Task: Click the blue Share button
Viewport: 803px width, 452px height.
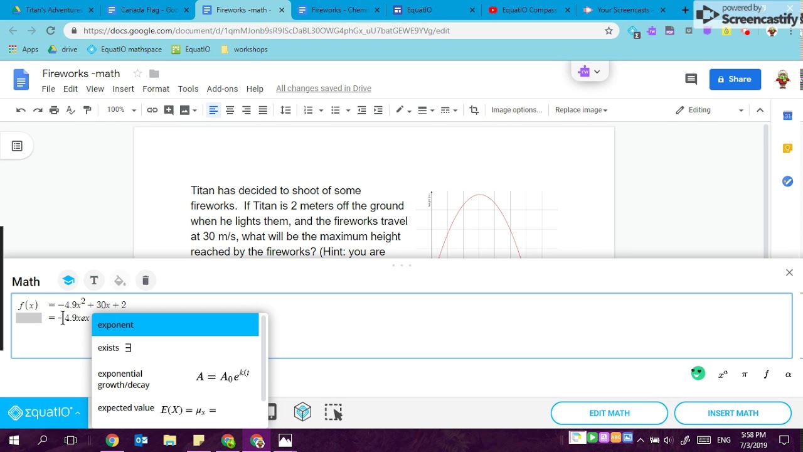Action: [x=735, y=79]
